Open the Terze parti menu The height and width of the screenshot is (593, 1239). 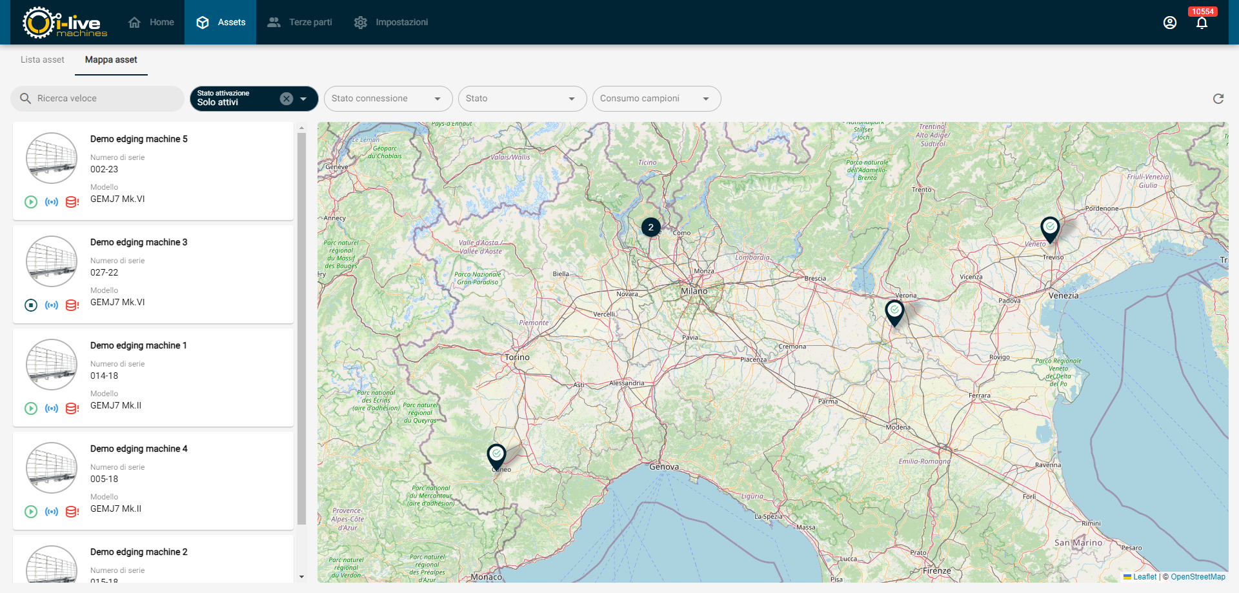tap(300, 23)
